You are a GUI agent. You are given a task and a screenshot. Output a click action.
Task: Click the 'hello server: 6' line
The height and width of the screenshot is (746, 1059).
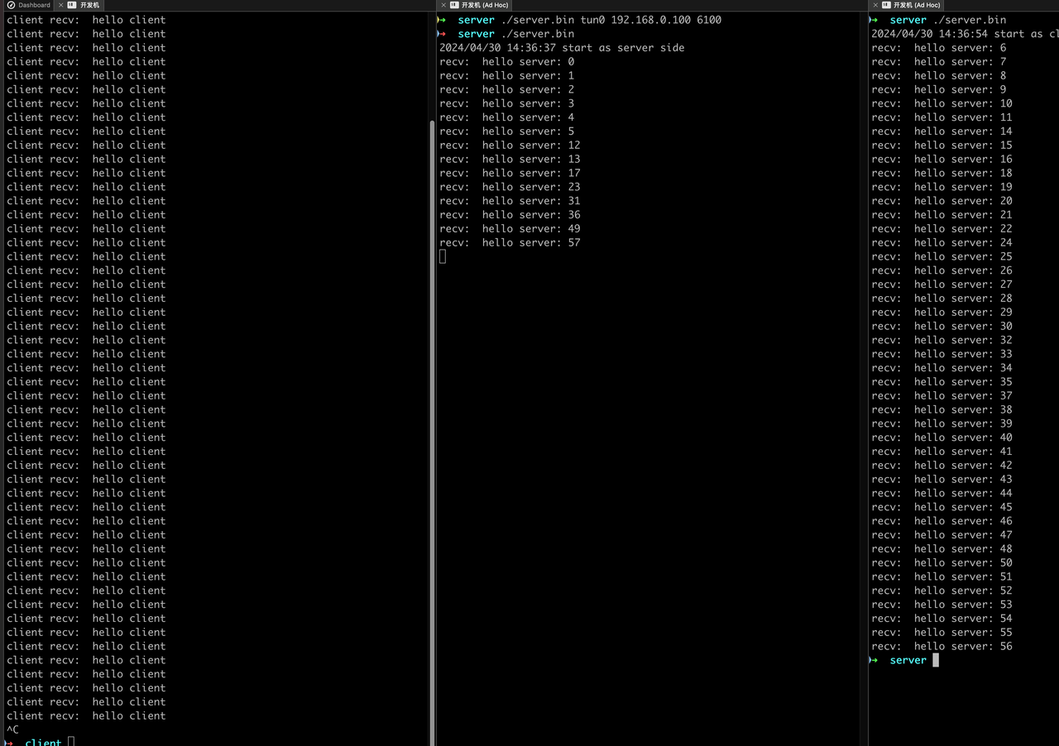(938, 48)
